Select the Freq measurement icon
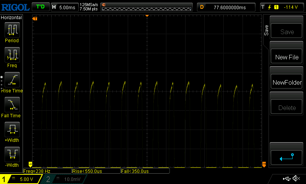 (x=12, y=54)
